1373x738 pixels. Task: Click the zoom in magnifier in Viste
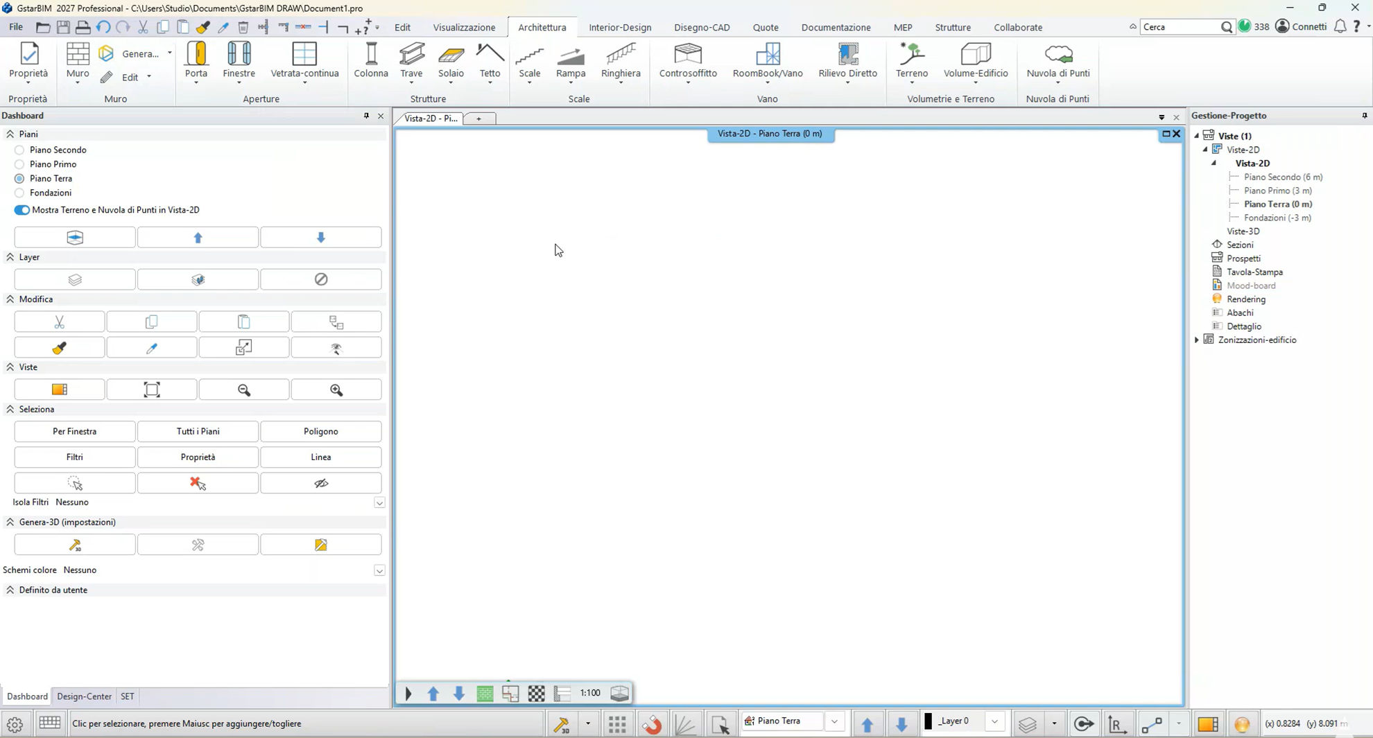pos(336,390)
